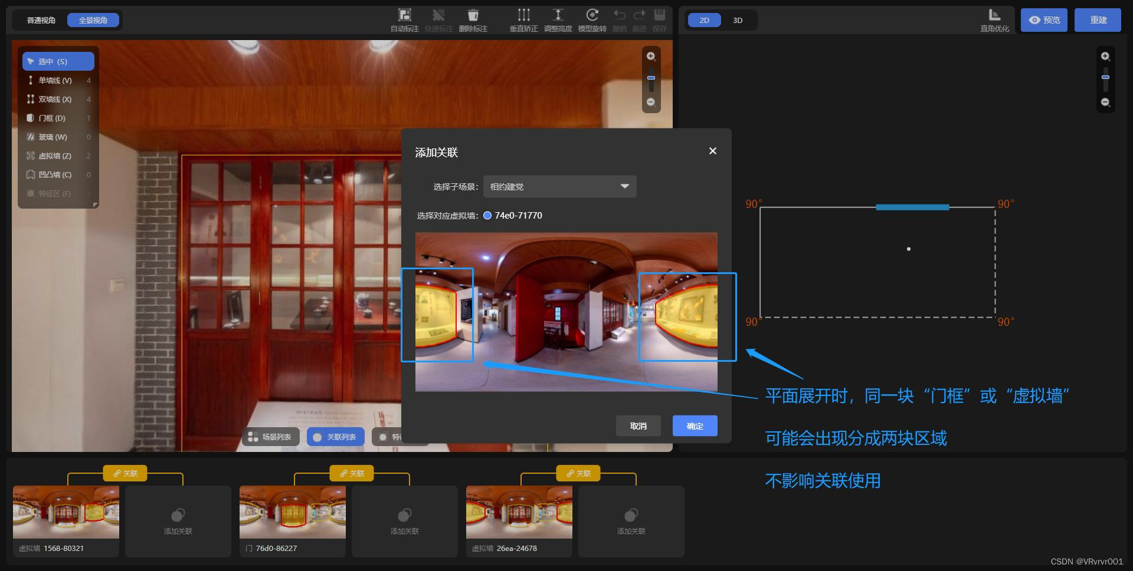Select the 单墙线 (V) tool
This screenshot has height=571, width=1133.
click(x=58, y=80)
